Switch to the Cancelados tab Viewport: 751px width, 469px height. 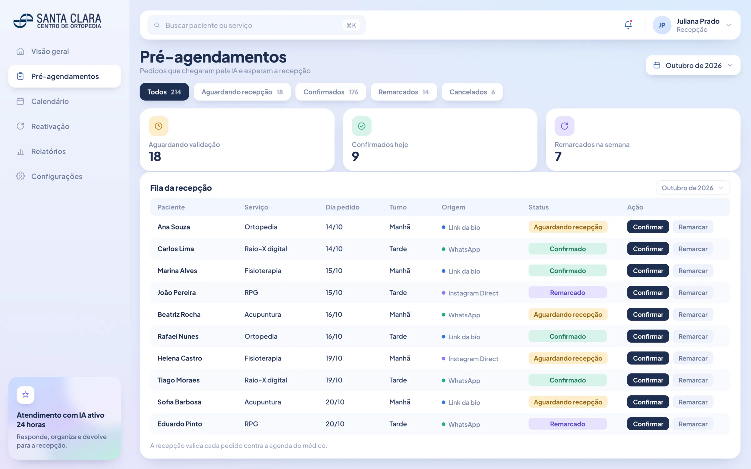coord(472,92)
